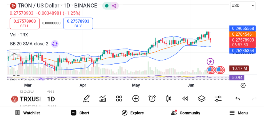The image size is (264, 119).
Task: Open the TRXUSD symbol selector
Action: pyautogui.click(x=26, y=99)
